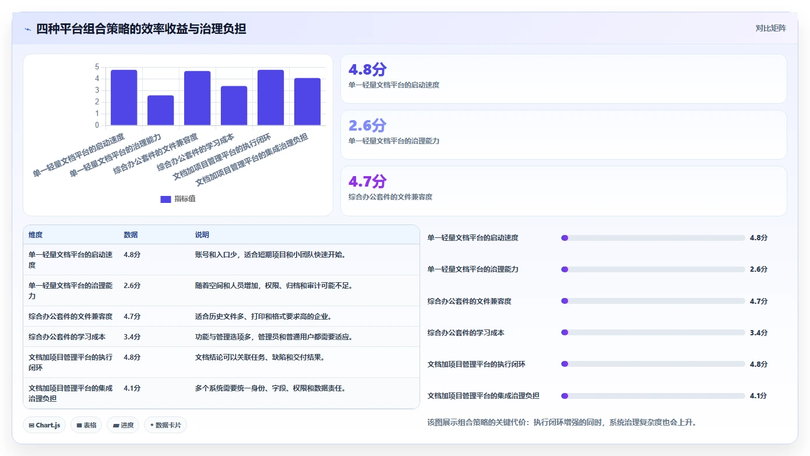Click the chart bar for 单一轻量文档平台的启动速度
810x456 pixels.
click(124, 97)
